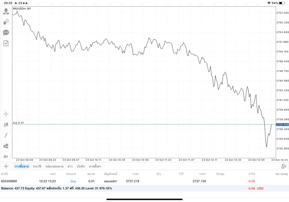Tap the plus button beside the tabs
Viewport: 289px width, 202px height.
pyautogui.click(x=6, y=166)
